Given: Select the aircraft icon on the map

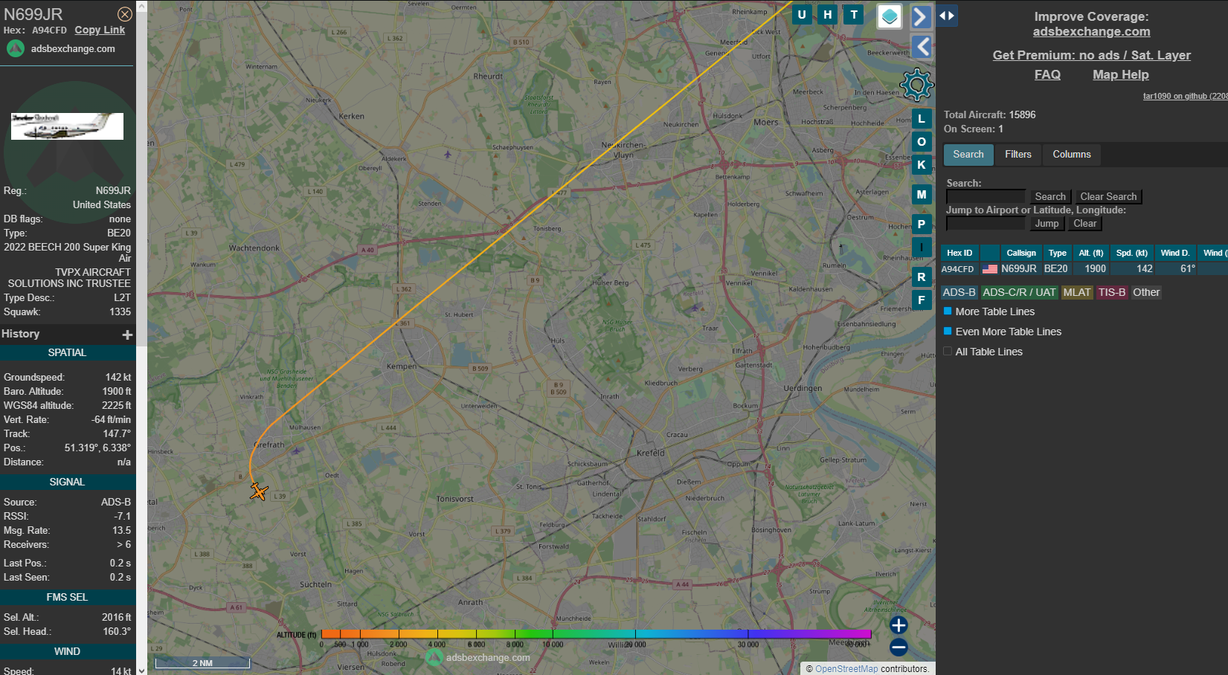Looking at the screenshot, I should click(259, 491).
